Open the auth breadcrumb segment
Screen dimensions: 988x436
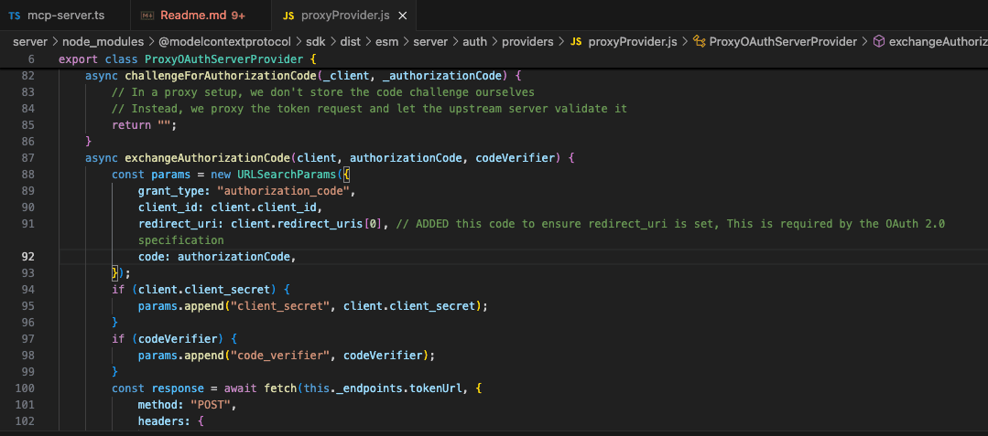[x=474, y=41]
